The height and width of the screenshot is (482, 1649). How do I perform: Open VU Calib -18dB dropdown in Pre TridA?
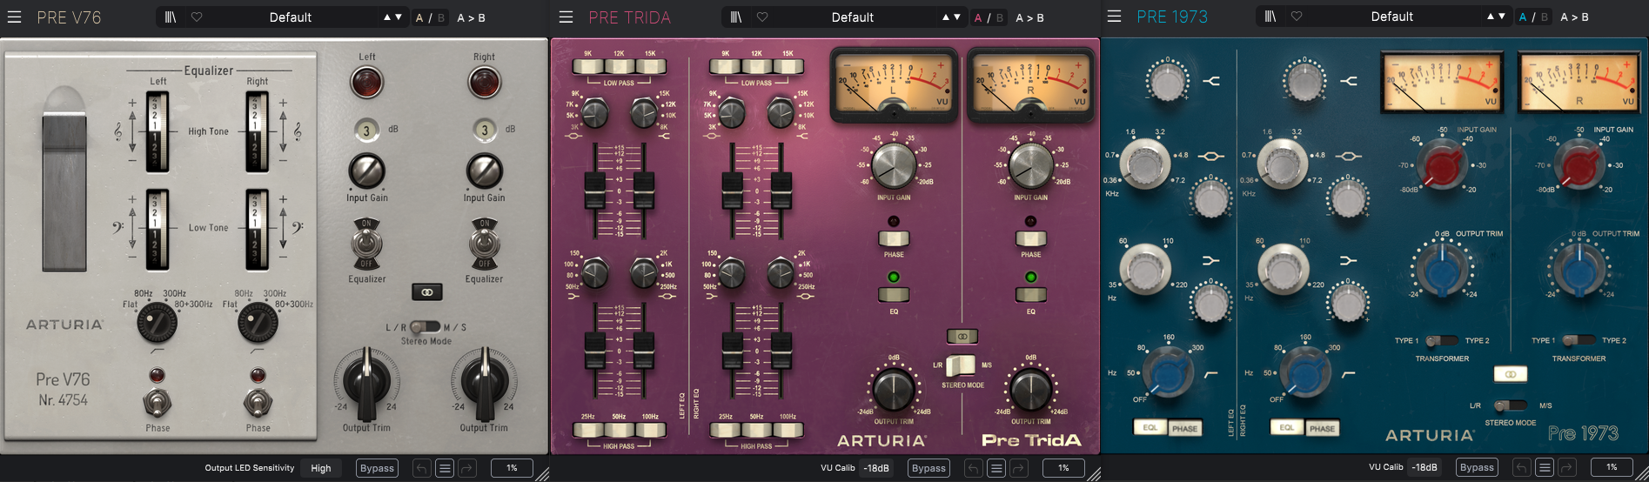(x=876, y=468)
